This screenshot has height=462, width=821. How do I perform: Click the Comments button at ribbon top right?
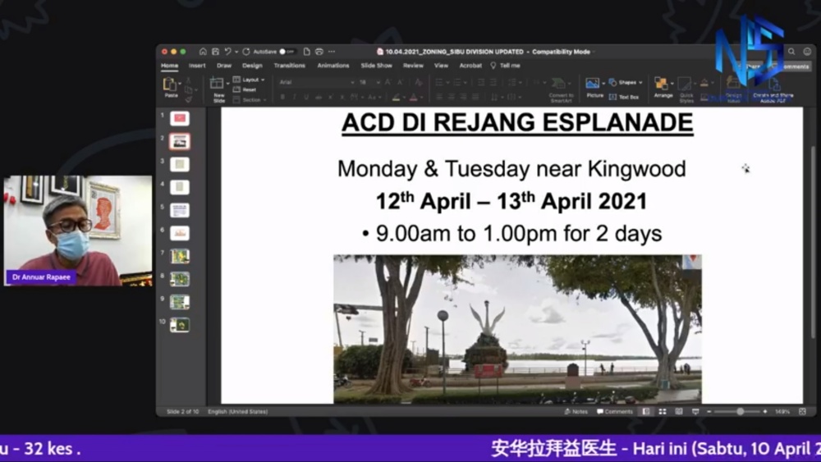click(791, 66)
